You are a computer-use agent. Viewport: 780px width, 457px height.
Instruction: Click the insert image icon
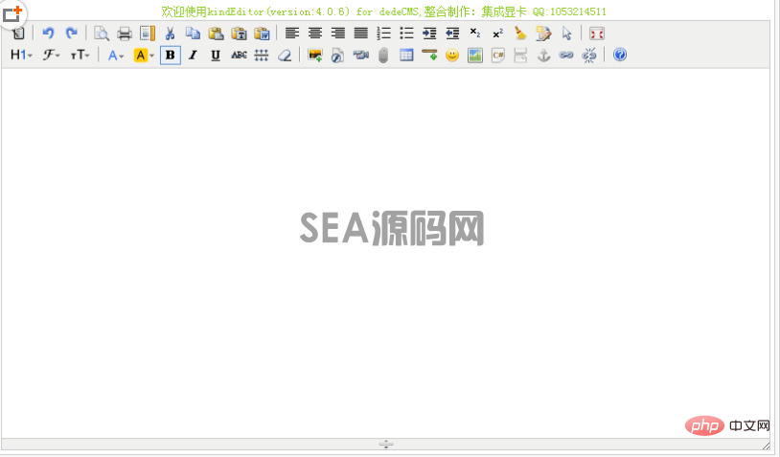coord(315,56)
